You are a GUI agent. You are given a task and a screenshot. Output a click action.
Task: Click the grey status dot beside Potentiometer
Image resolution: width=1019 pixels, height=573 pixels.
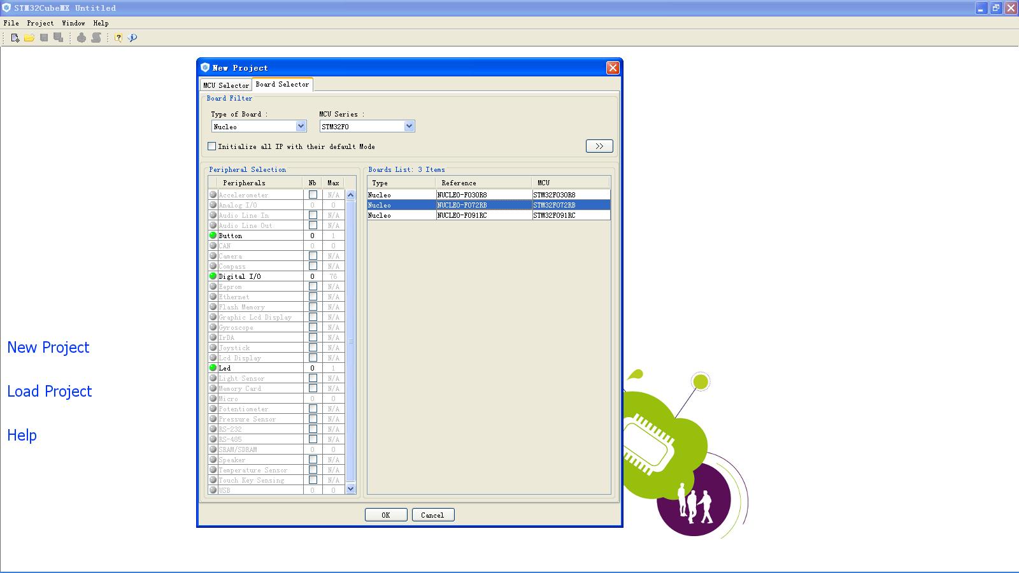tap(213, 409)
